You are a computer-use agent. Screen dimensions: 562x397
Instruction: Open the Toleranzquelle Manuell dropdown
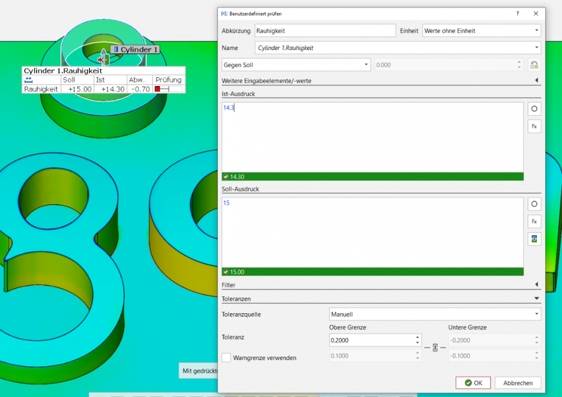tap(435, 314)
